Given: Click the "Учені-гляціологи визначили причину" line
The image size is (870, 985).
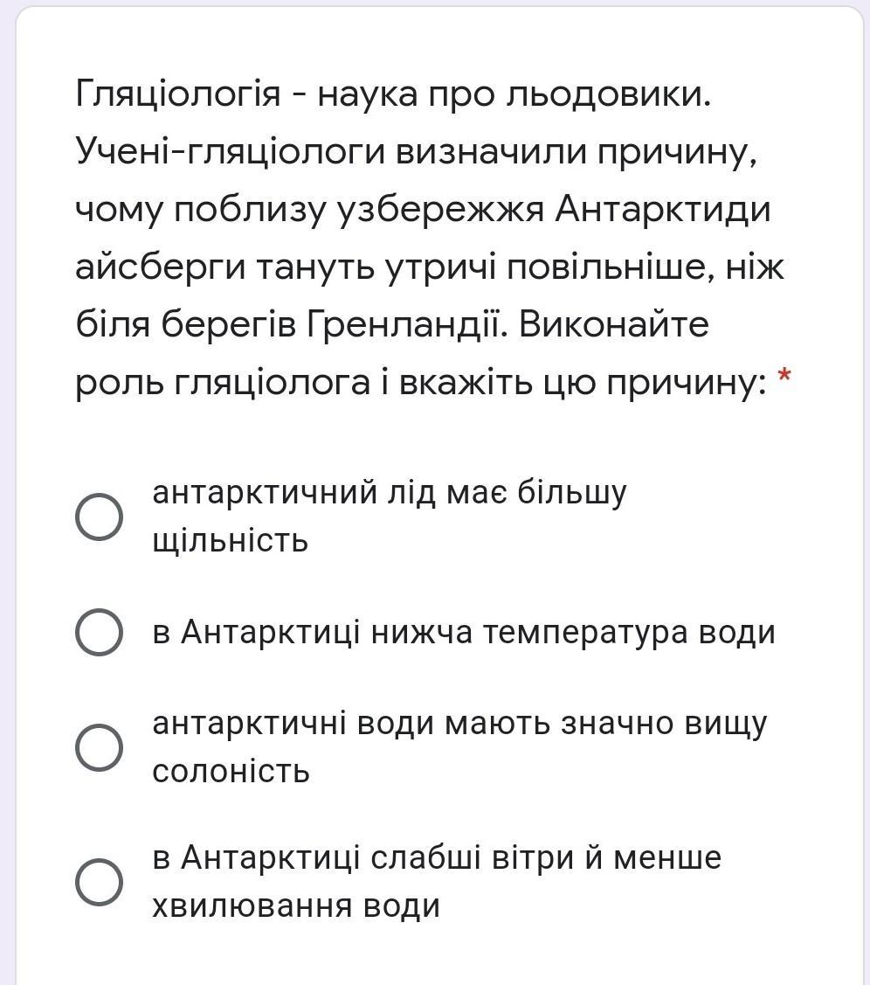Looking at the screenshot, I should [416, 153].
